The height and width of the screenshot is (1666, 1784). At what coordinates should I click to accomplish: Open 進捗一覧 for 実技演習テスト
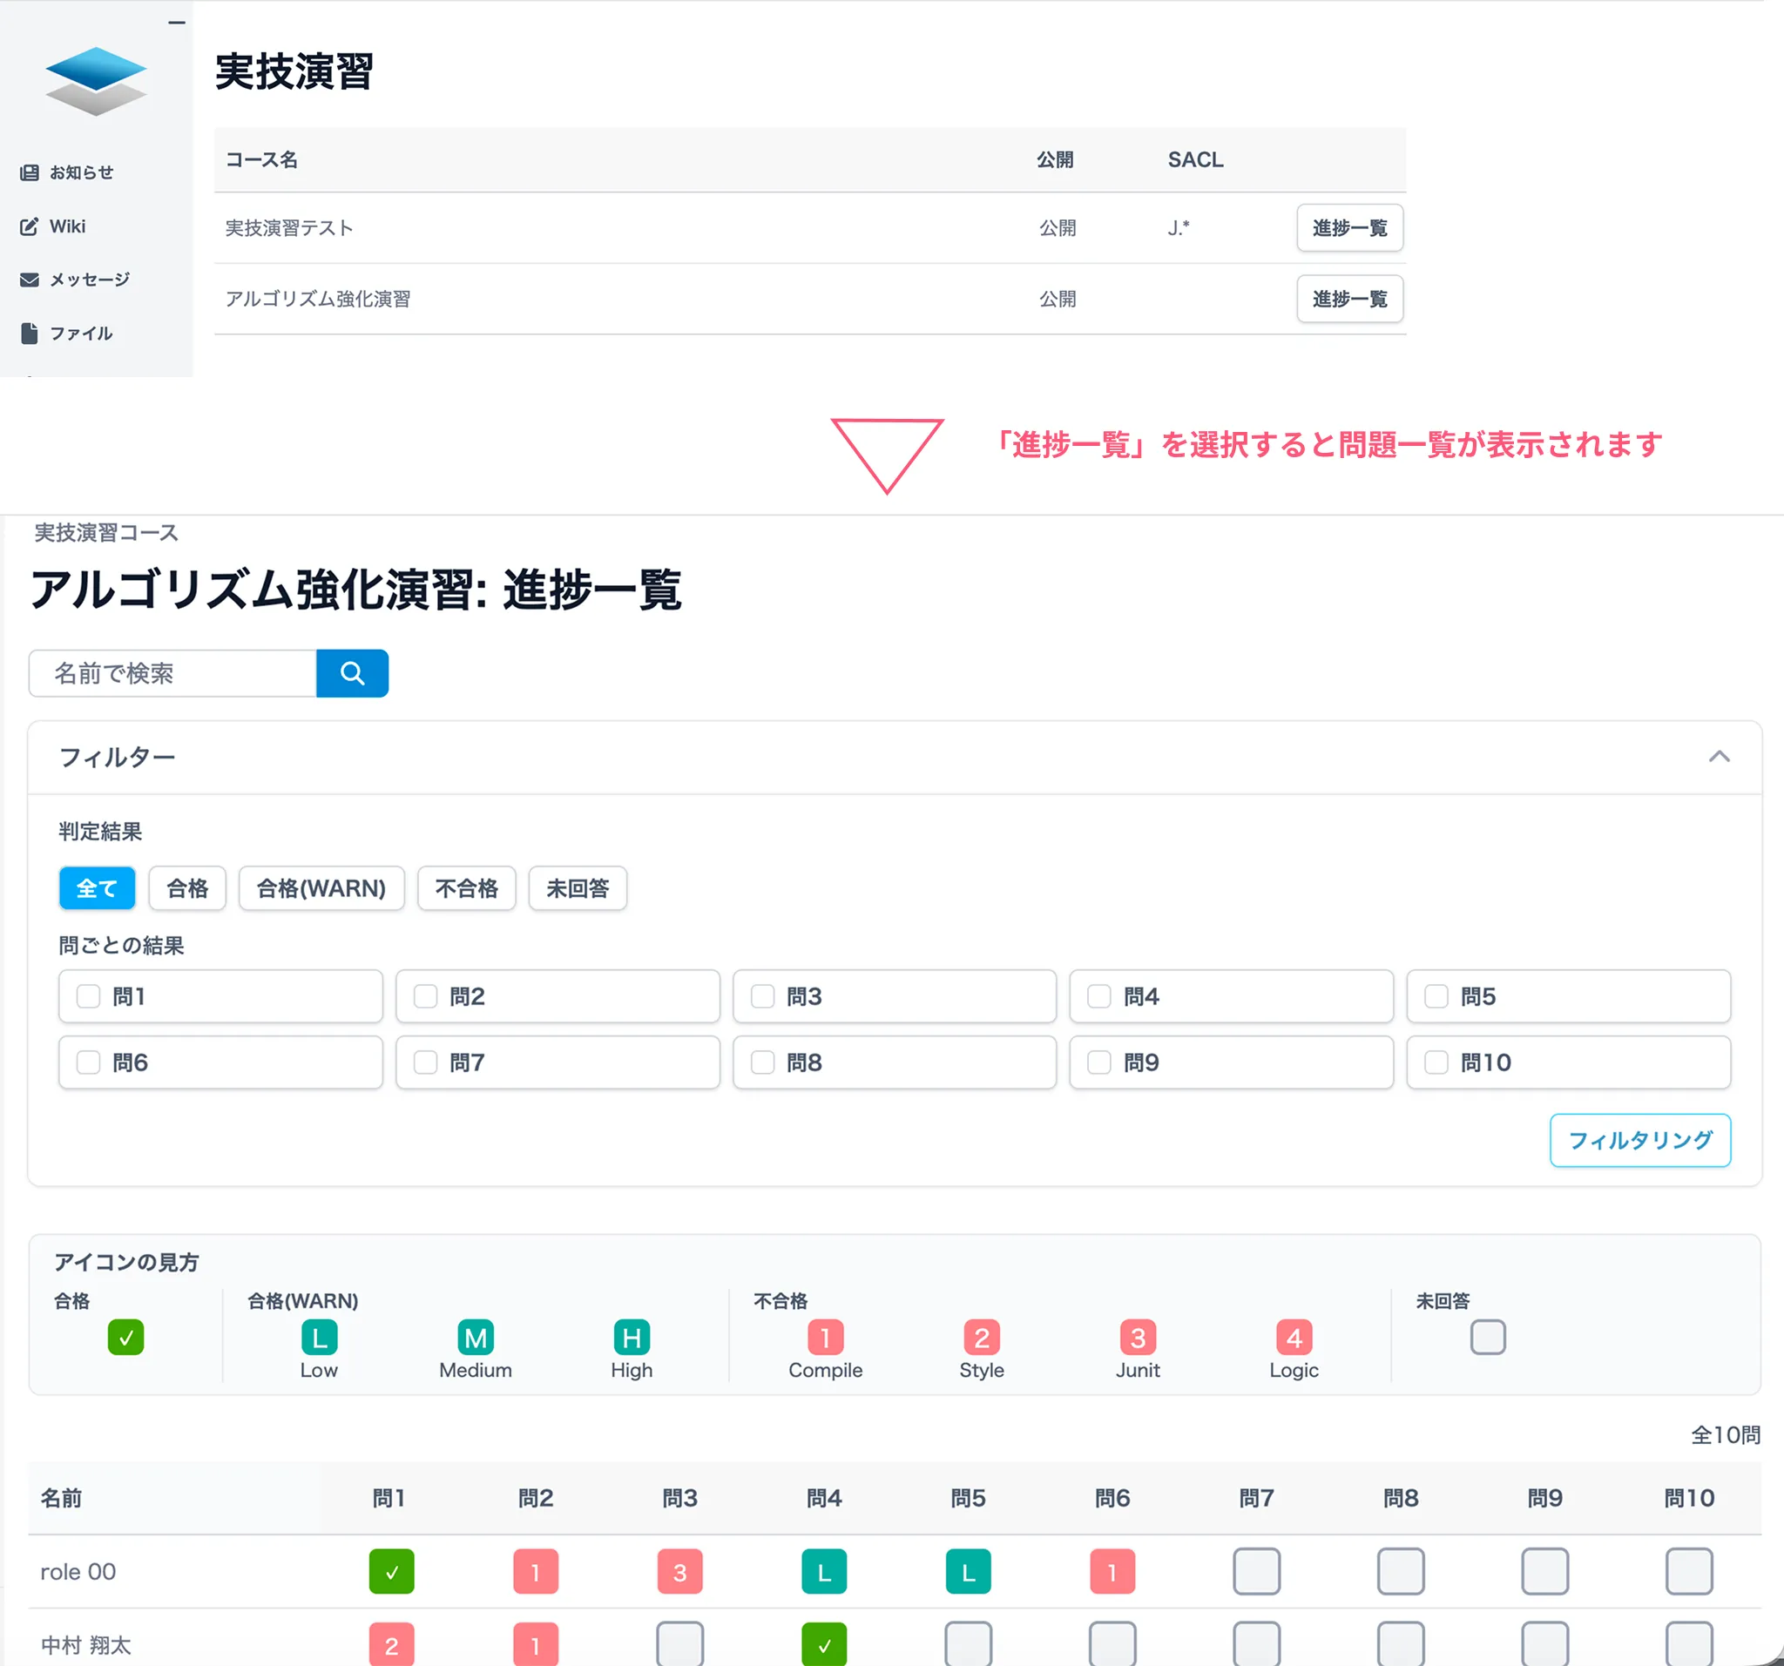1348,228
